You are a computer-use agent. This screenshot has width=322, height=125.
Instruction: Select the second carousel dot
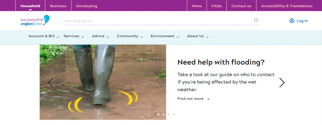tap(164, 114)
